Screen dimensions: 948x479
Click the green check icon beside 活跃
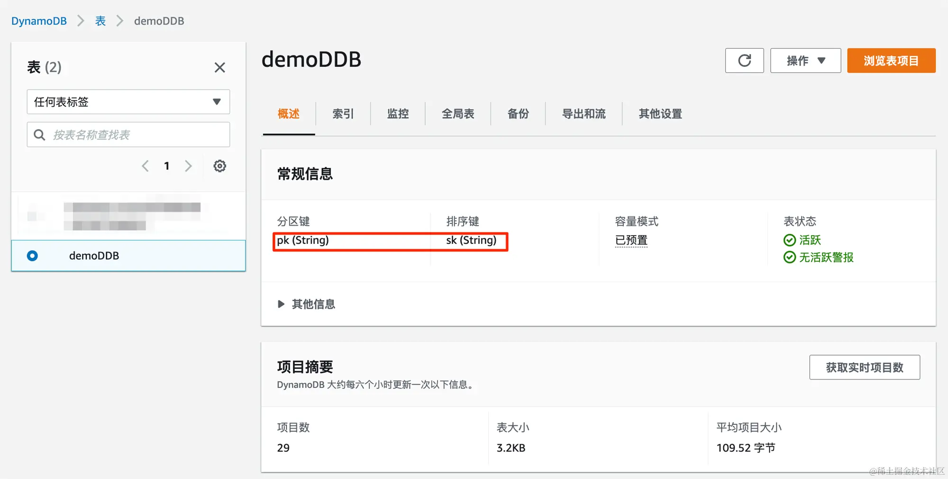coord(790,240)
